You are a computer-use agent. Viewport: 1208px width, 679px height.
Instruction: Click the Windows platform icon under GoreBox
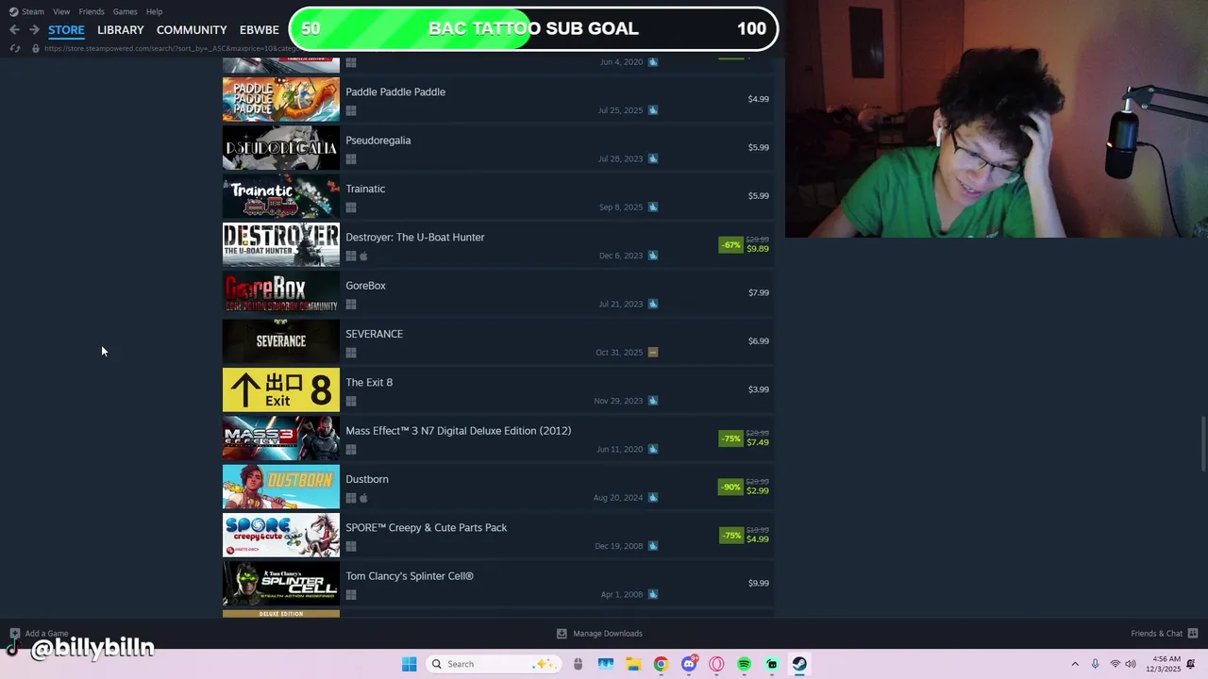[351, 305]
